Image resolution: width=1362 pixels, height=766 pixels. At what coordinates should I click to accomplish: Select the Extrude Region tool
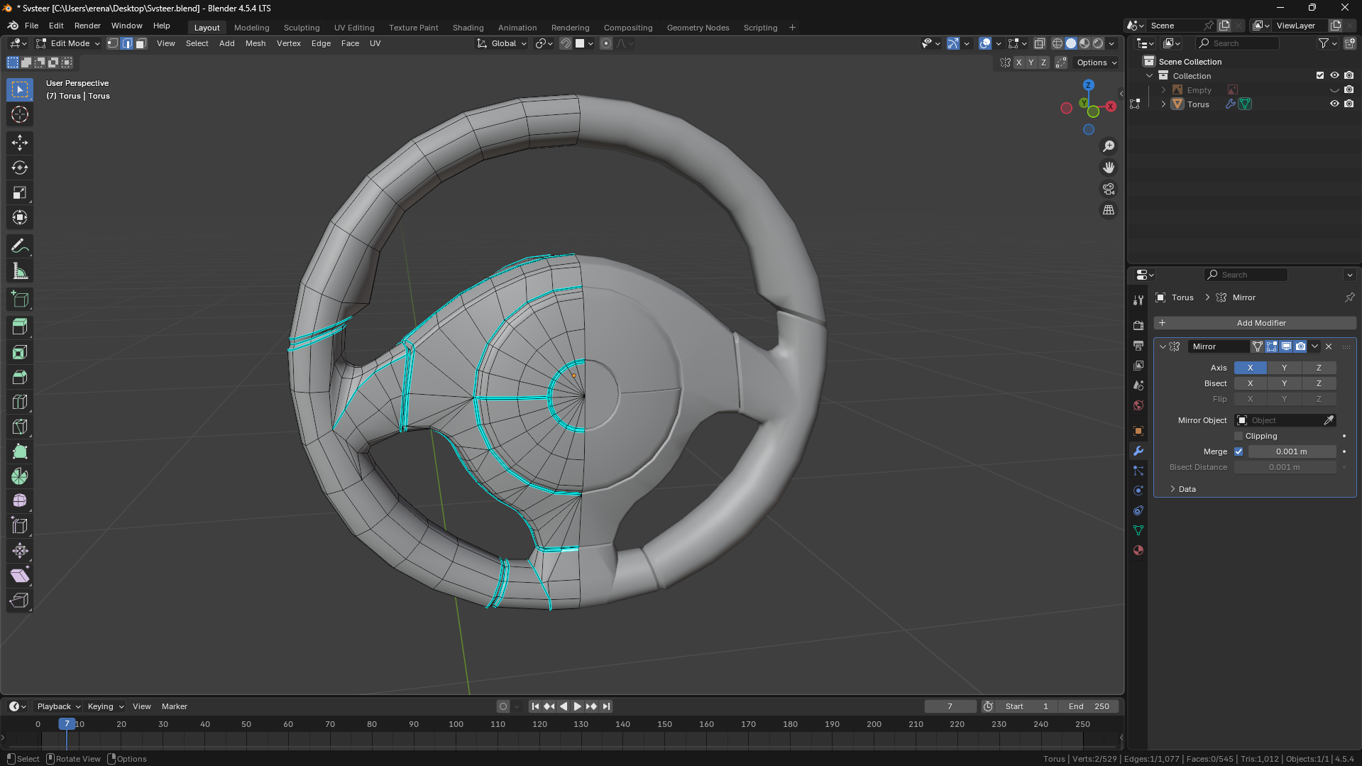[x=20, y=327]
